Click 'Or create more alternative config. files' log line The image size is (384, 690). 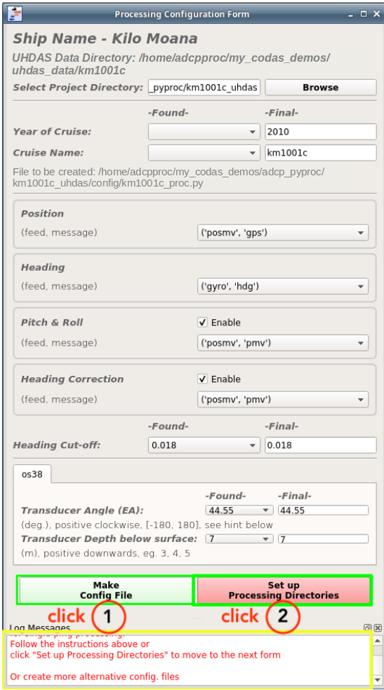(x=95, y=677)
